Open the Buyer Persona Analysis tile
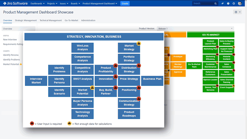Image resolution: width=247 pixels, height=139 pixels. [82, 103]
